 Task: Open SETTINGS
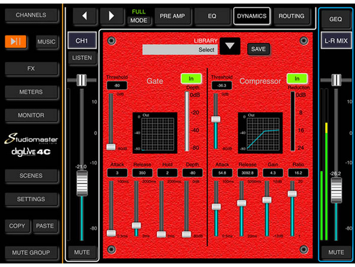pos(31,199)
